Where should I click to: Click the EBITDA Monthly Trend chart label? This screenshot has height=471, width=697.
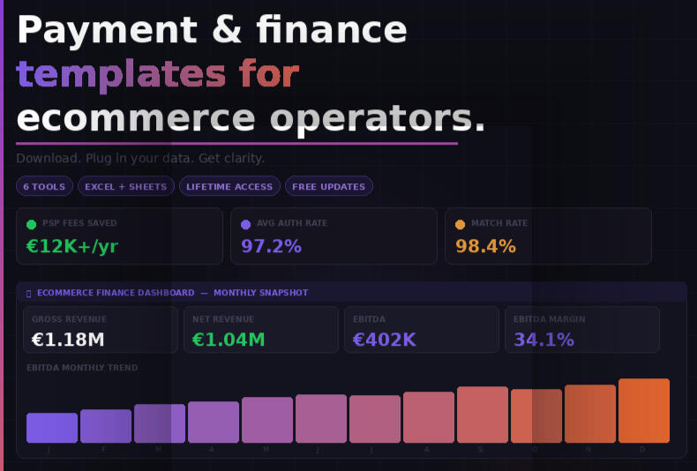82,368
